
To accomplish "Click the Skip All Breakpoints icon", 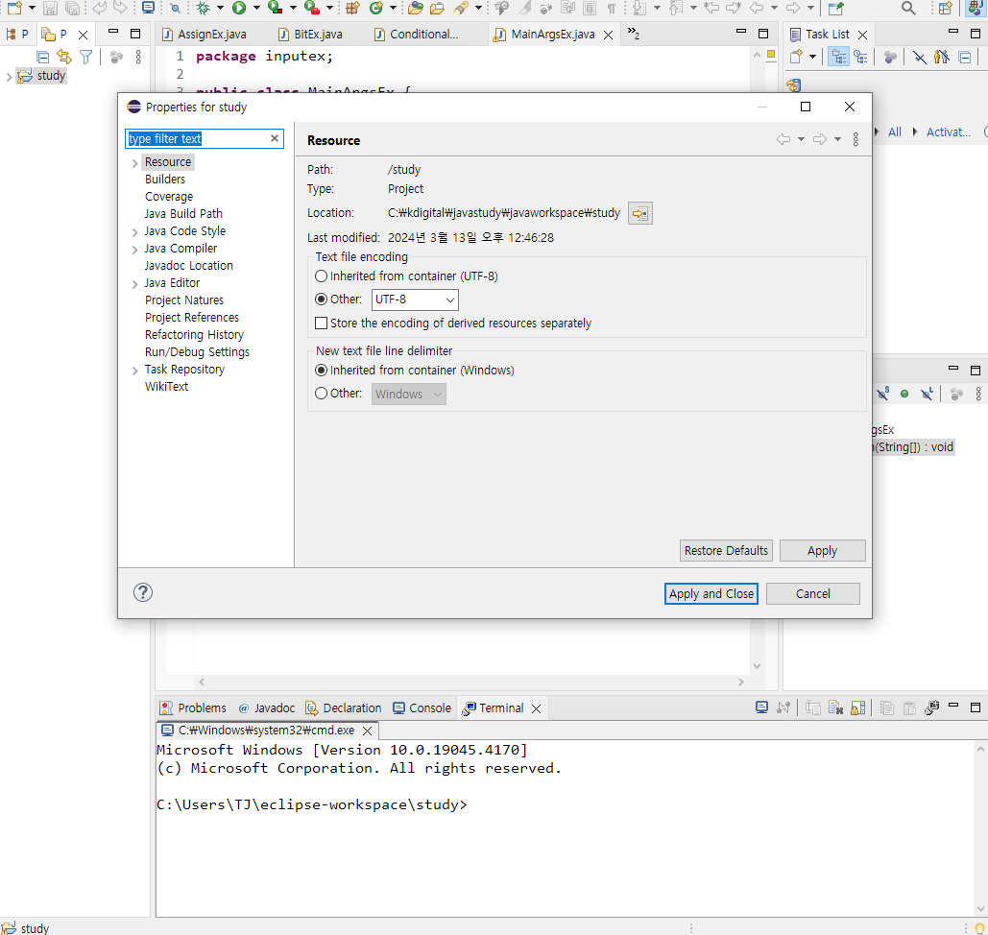I will (175, 8).
